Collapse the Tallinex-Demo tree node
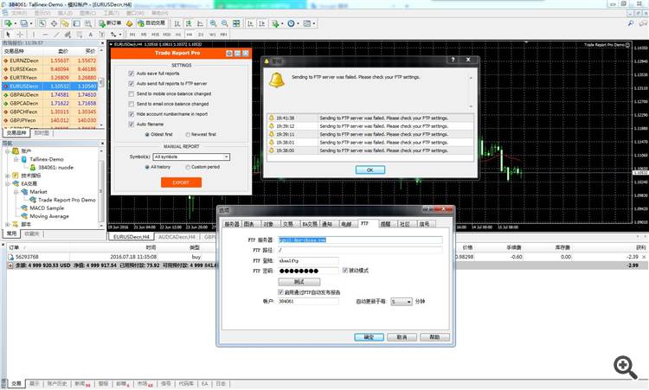 (16, 159)
